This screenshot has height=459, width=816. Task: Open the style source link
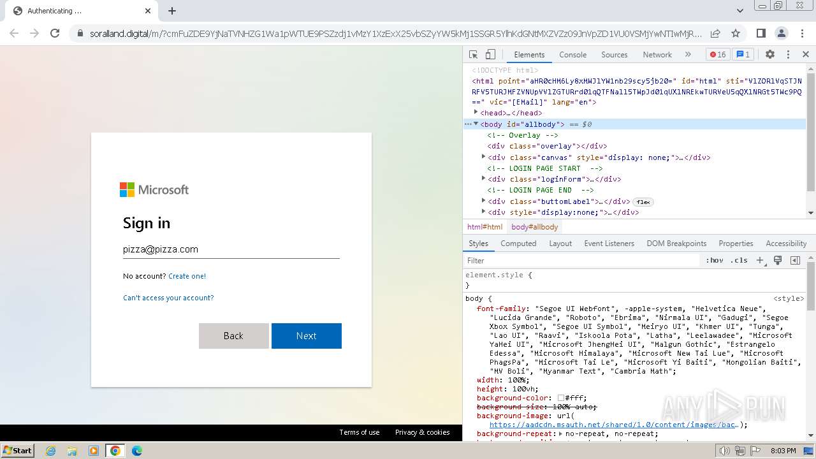789,298
